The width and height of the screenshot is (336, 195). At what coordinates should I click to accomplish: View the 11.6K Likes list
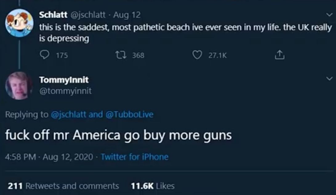[x=153, y=186]
